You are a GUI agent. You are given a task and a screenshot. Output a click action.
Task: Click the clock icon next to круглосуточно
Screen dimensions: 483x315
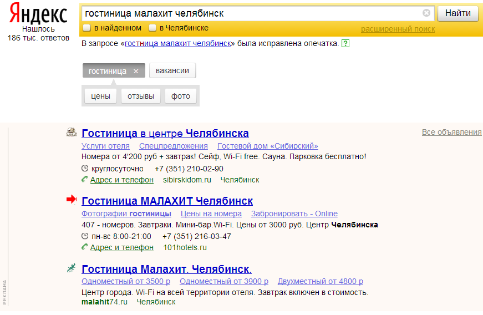pyautogui.click(x=85, y=169)
